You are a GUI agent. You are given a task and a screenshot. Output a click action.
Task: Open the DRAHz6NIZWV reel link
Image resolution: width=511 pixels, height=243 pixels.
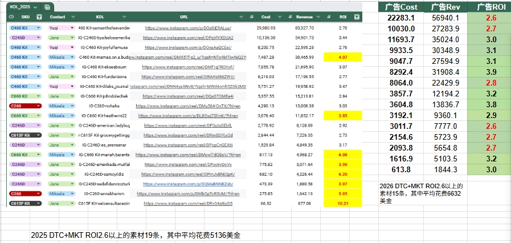pyautogui.click(x=188, y=77)
